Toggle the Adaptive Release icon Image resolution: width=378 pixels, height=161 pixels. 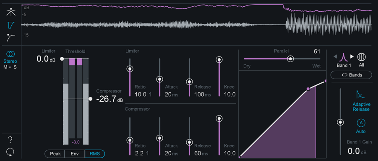pos(361,94)
